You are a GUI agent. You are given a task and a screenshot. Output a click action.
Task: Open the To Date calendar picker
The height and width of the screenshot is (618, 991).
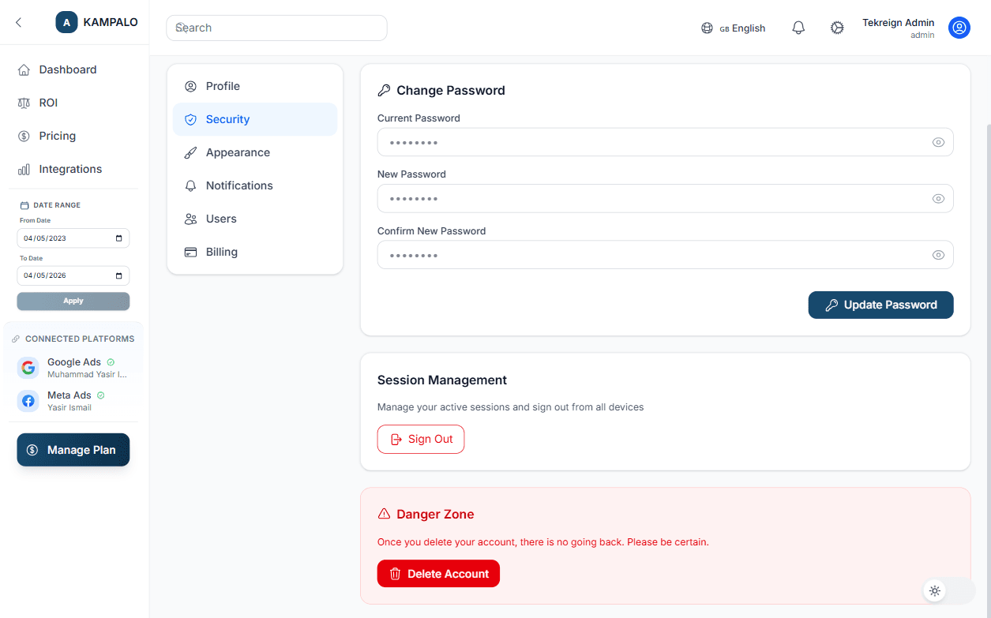coord(121,275)
